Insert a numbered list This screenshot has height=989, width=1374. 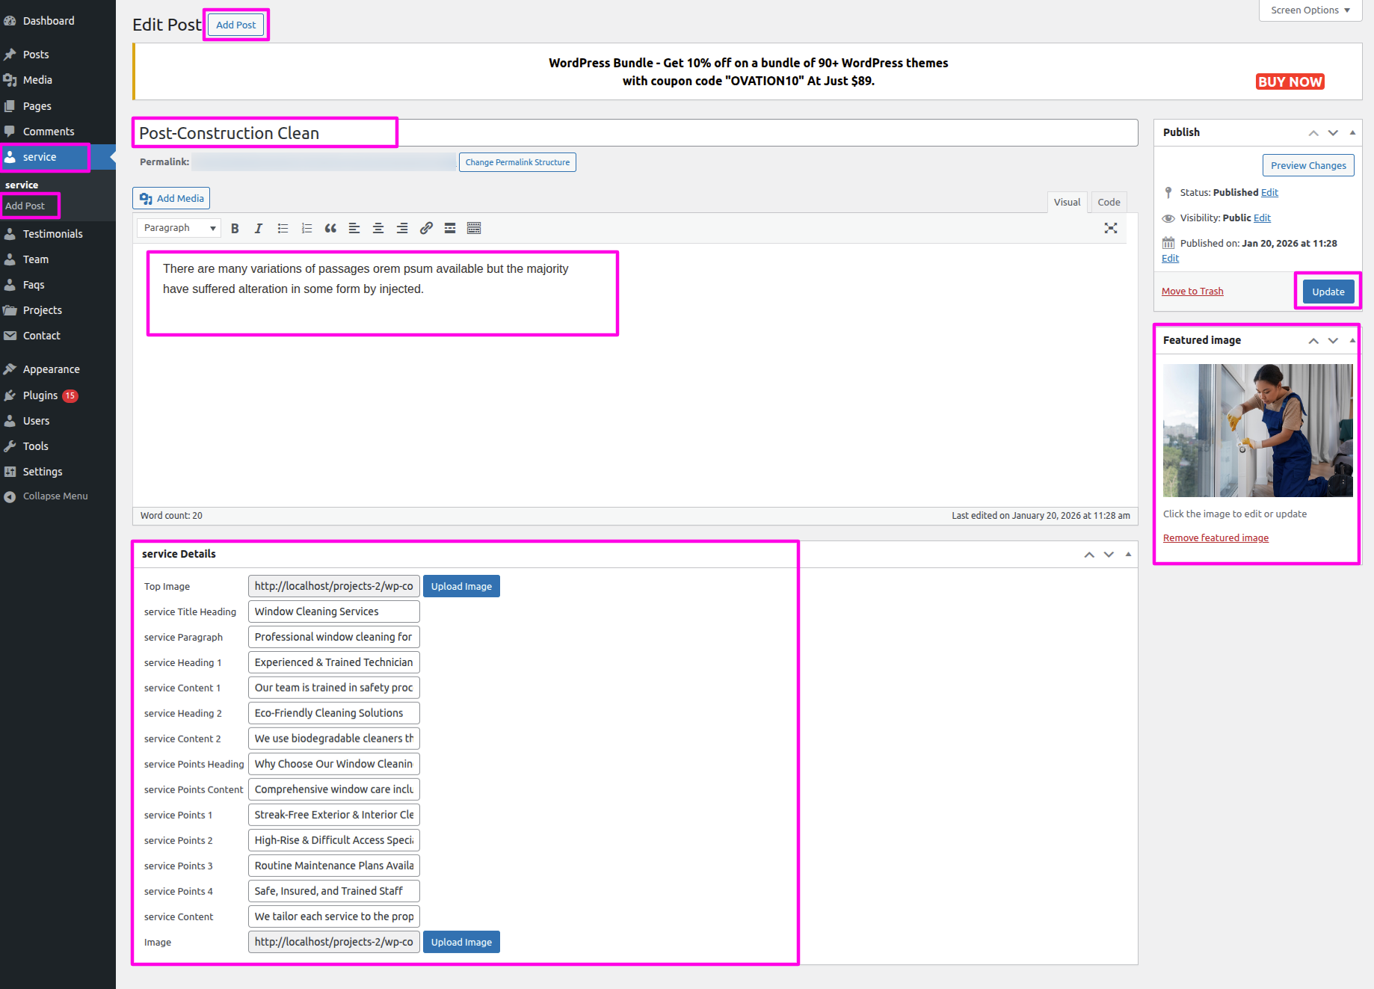point(306,229)
